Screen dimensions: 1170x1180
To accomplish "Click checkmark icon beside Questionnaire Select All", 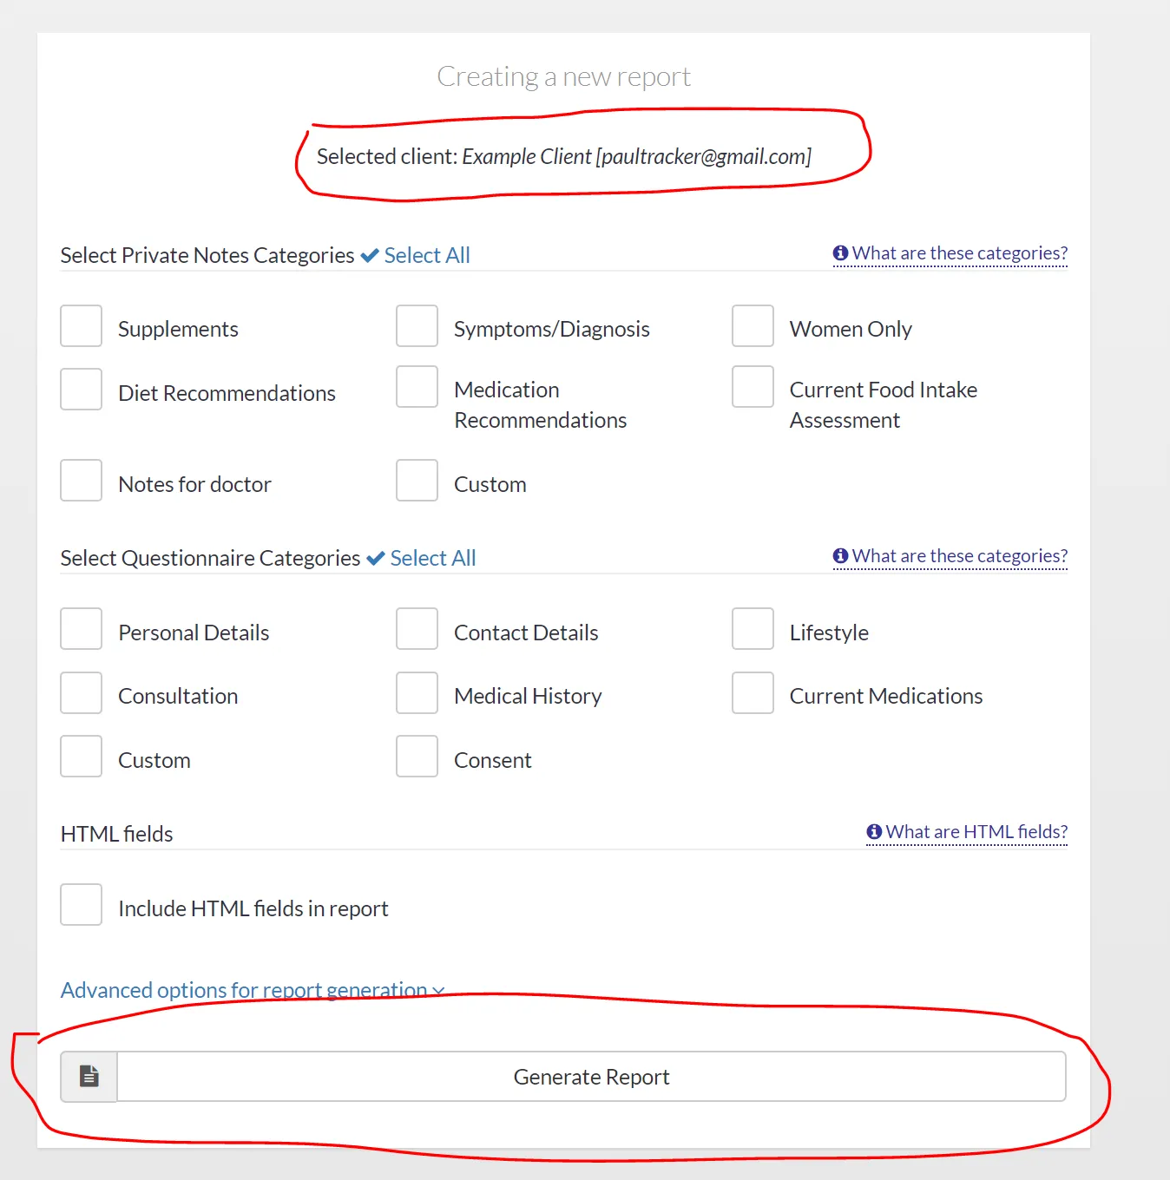I will (x=376, y=559).
